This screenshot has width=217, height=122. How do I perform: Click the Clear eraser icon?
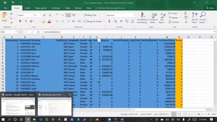186,22
